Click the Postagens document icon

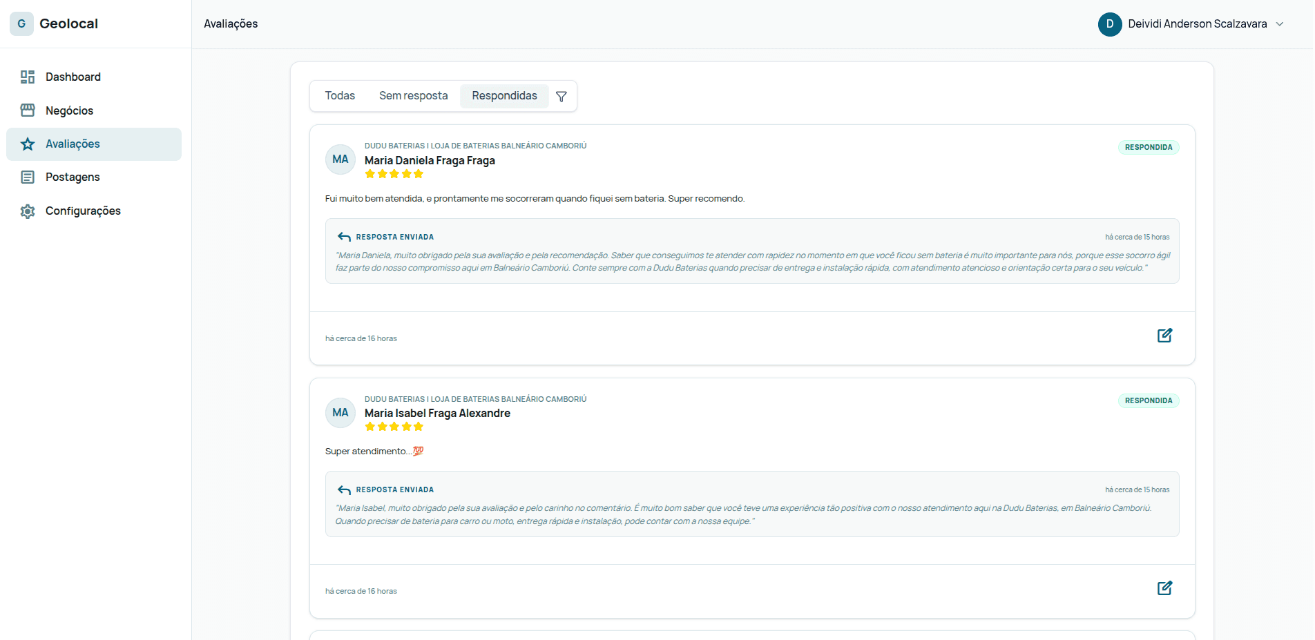pos(28,177)
